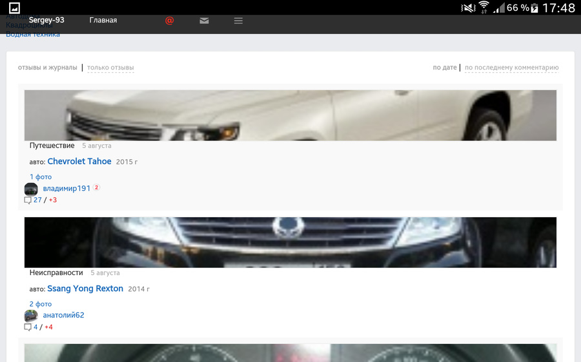Select the Путешествие label
581x362 pixels.
click(52, 146)
